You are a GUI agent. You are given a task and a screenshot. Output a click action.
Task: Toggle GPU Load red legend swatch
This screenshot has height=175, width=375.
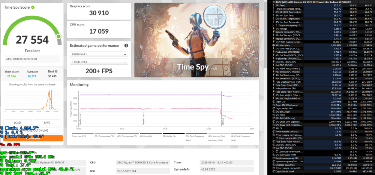151,133
